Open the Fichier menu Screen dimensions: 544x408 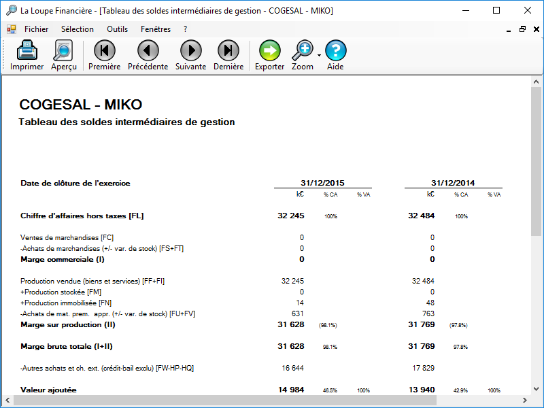tap(37, 29)
